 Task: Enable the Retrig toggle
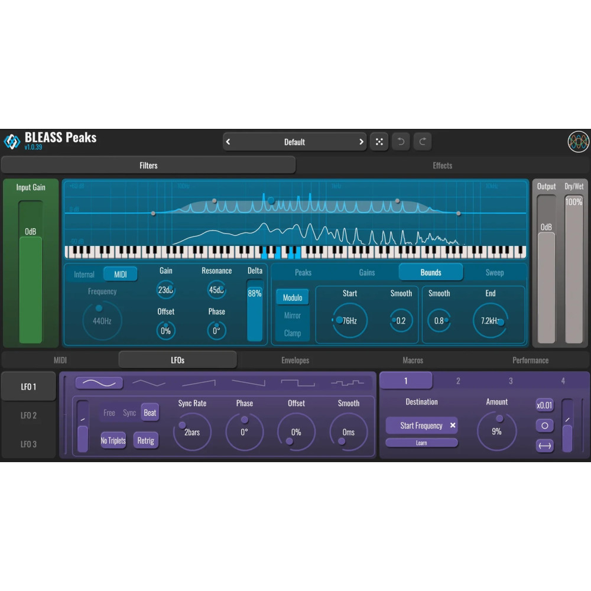click(x=145, y=440)
